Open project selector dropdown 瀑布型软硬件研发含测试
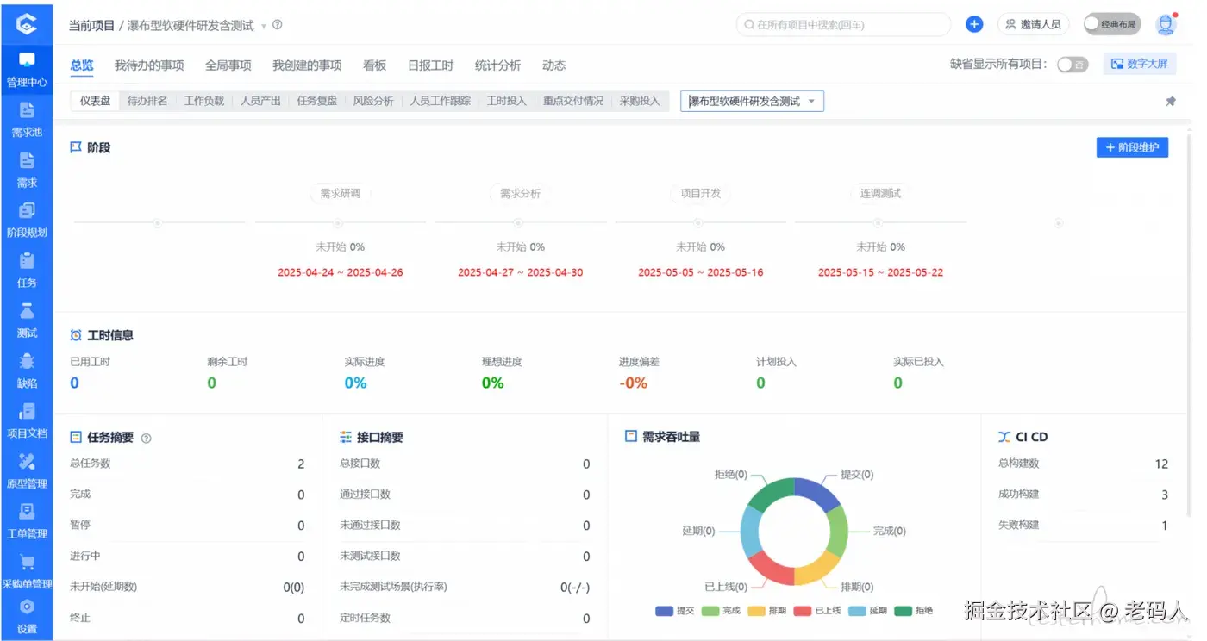The width and height of the screenshot is (1207, 641). tap(752, 102)
